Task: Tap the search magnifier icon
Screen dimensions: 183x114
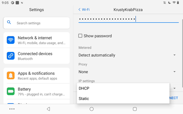Action: tap(9, 22)
